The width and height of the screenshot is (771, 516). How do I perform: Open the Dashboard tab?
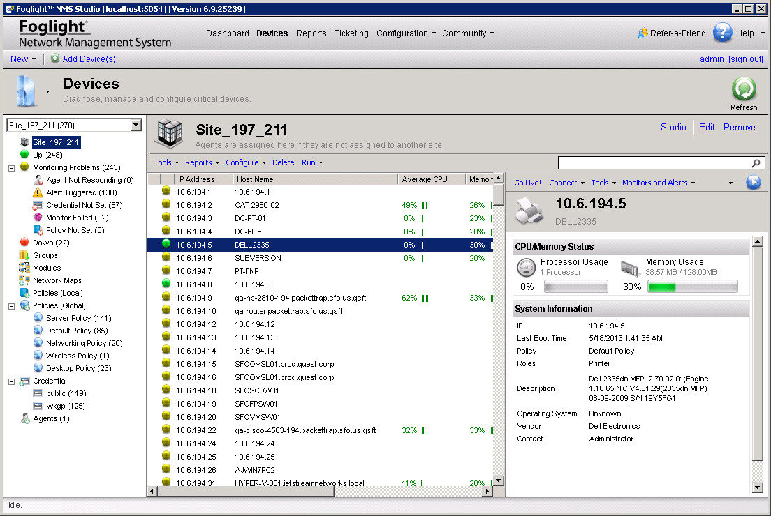(x=227, y=33)
